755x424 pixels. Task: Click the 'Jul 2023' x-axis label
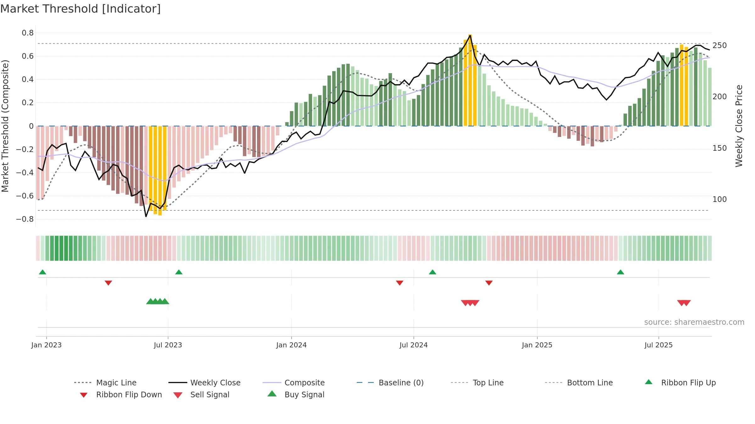tap(168, 345)
